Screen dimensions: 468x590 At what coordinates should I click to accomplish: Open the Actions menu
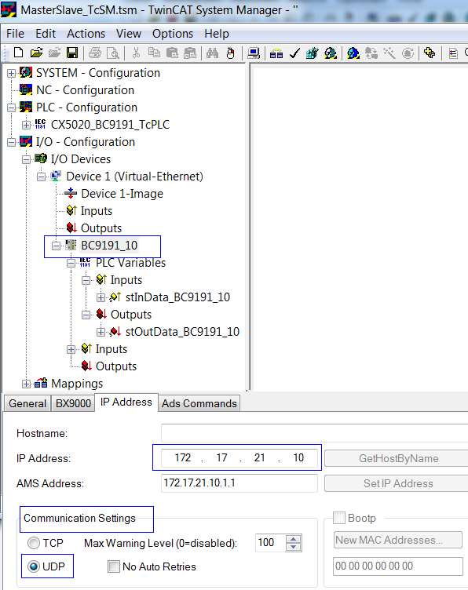tap(86, 34)
